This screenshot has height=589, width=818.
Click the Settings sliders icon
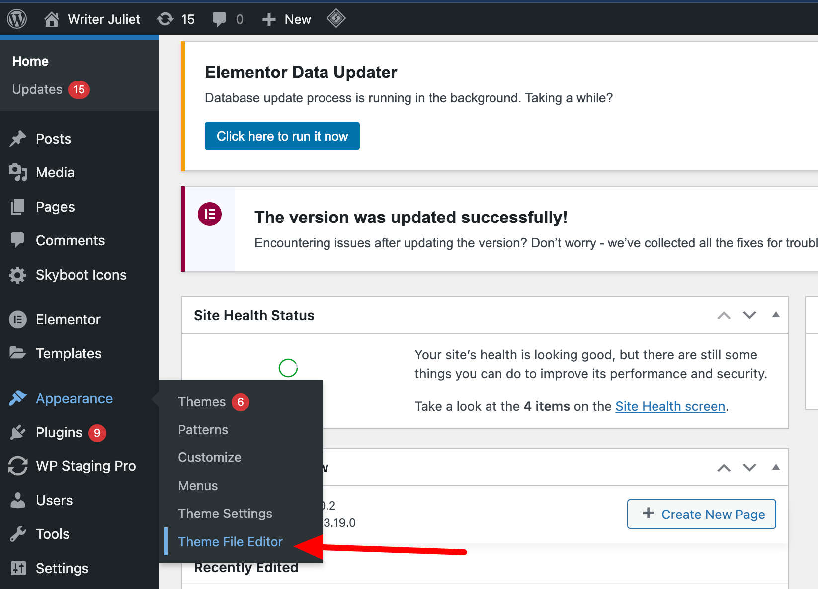tap(18, 568)
